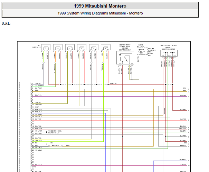The image size is (209, 172).
Task: Click connector pin 3 'BLK/WHT' label
Action: (x=38, y=88)
